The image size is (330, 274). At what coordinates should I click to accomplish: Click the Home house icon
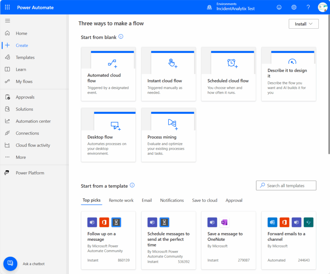point(7,33)
